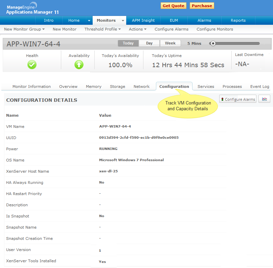Switch to the Services tab

point(206,87)
